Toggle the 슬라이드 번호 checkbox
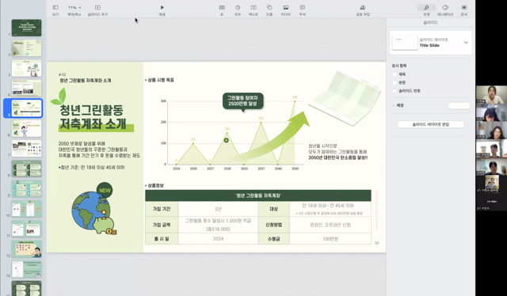Screen dimensions: 507x296 [395, 91]
